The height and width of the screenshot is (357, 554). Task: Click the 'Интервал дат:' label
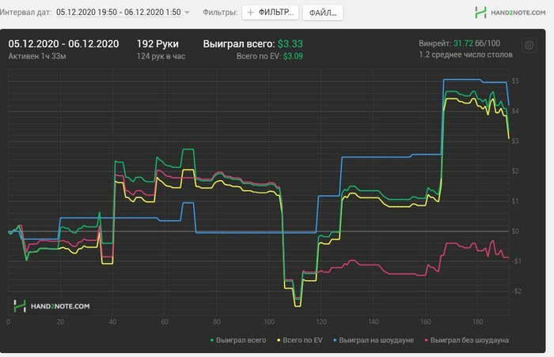coord(26,13)
